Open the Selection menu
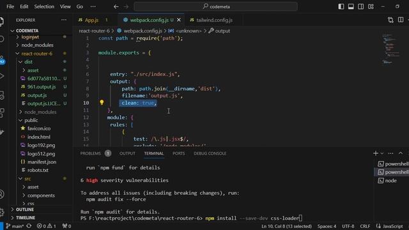The height and width of the screenshot is (230, 409). tap(44, 6)
